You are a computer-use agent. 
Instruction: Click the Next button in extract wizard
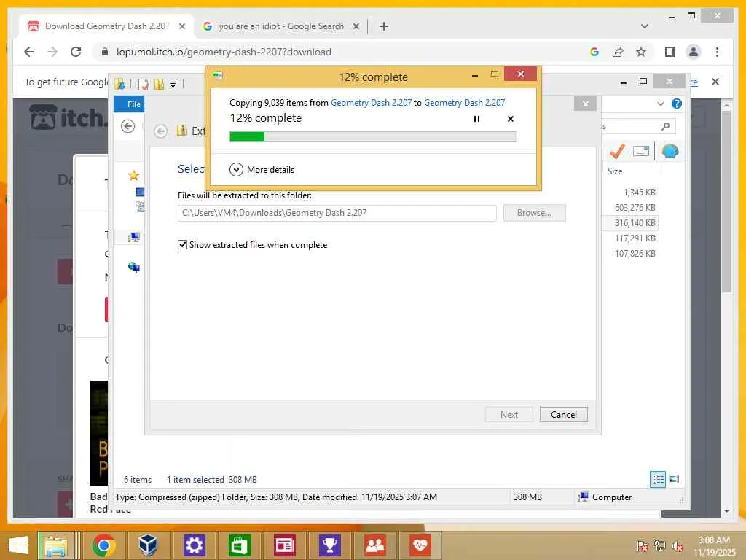[x=509, y=415]
